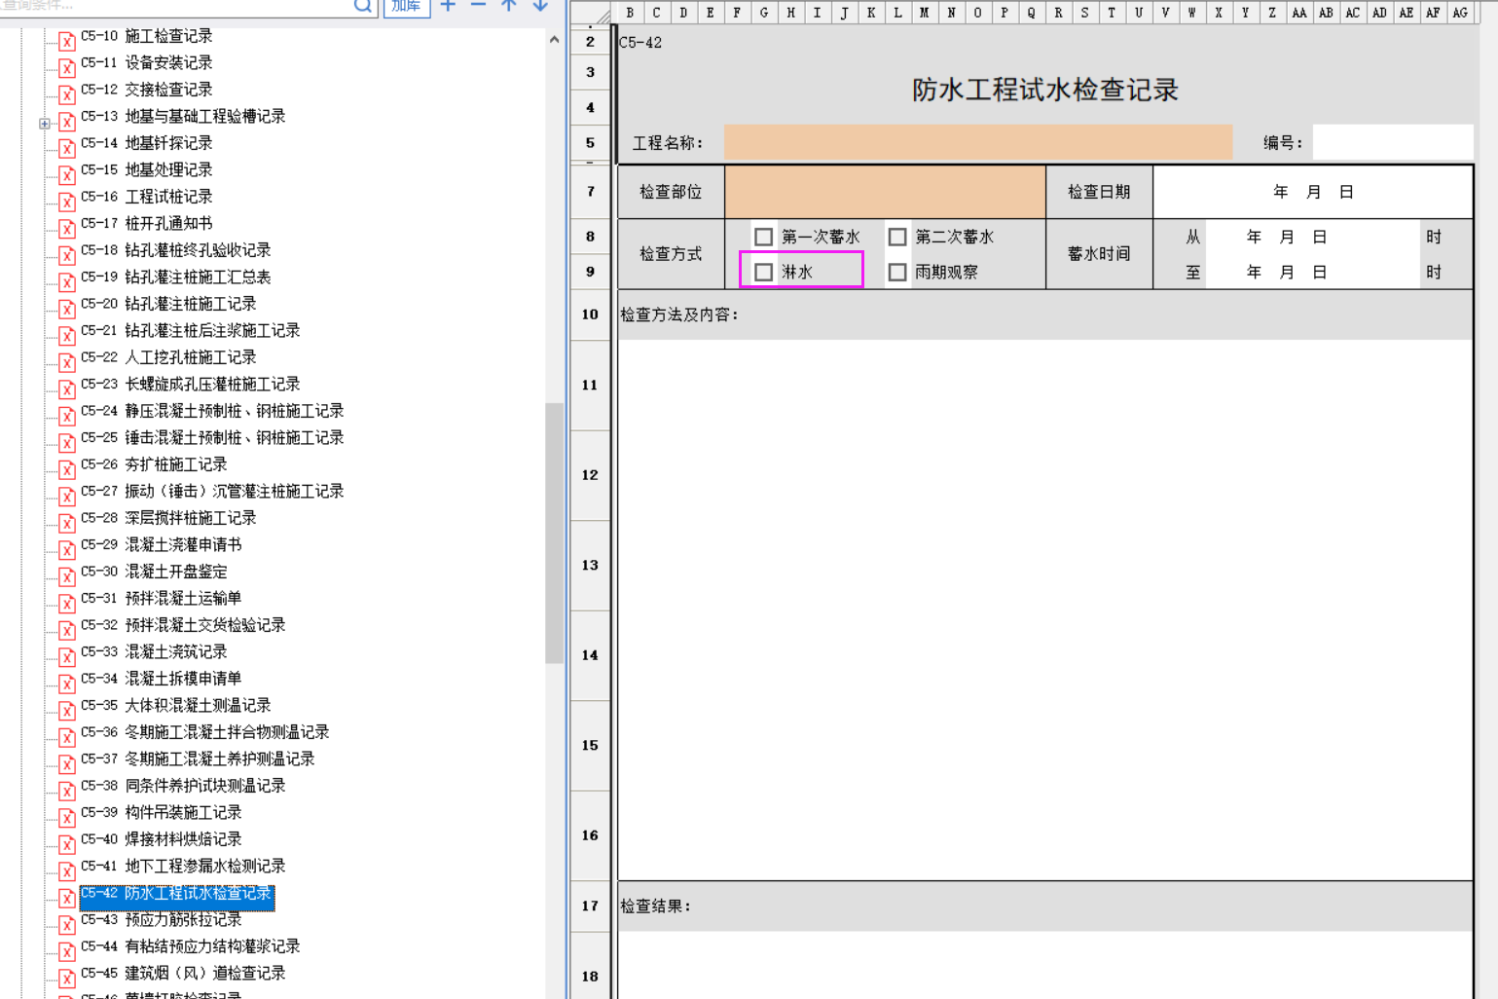Check the 第一次蓄水 checkbox

[764, 237]
